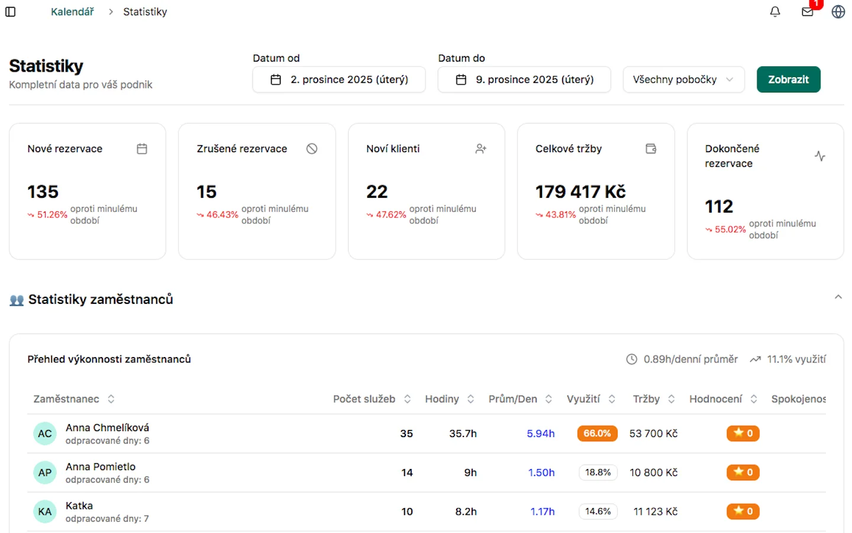Click the red unread badge on the mail icon
Screen dimensions: 852x533
click(816, 4)
